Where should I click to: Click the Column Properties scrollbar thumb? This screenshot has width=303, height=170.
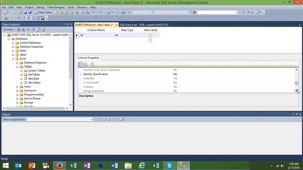[296, 83]
